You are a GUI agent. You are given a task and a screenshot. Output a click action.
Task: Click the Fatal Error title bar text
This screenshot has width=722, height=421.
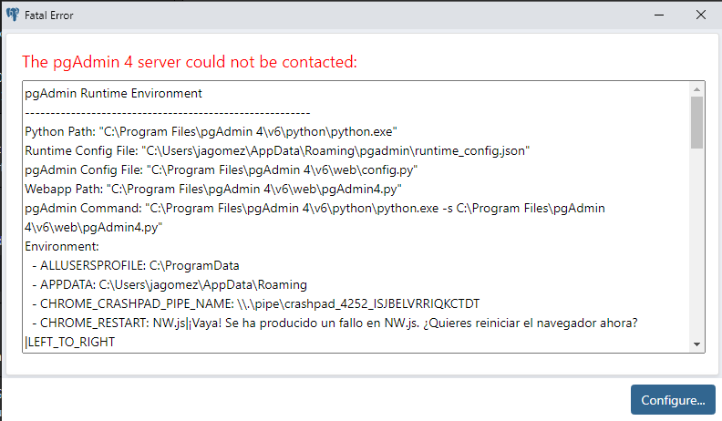click(49, 15)
